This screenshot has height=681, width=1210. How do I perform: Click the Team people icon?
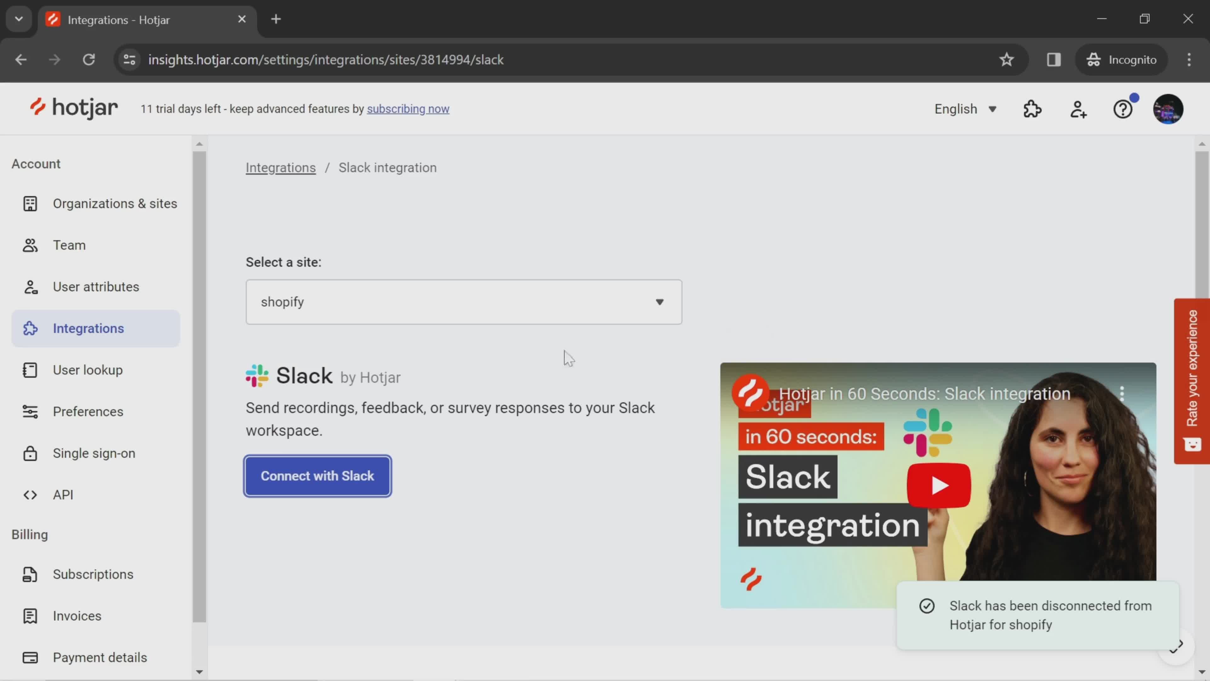[30, 245]
